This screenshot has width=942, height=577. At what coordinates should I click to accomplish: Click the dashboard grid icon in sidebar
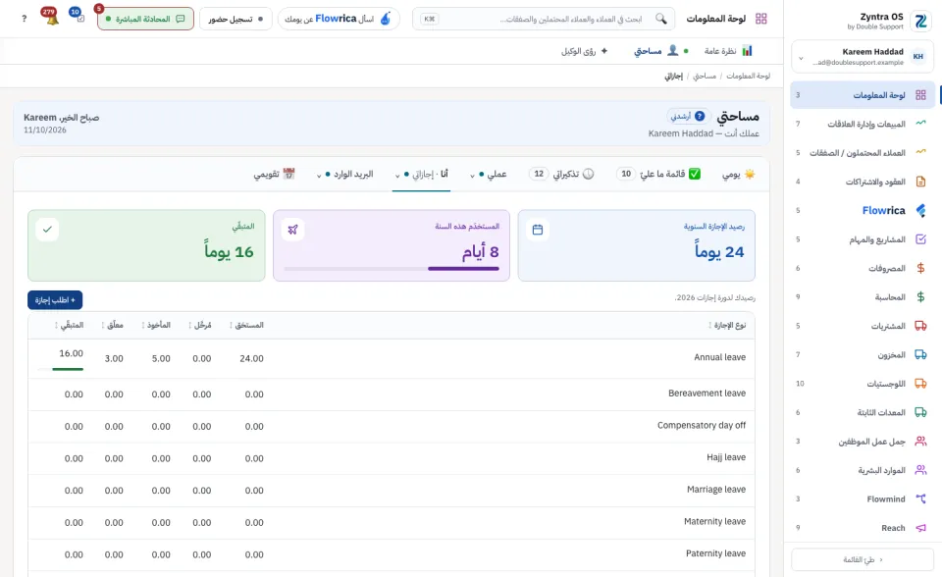(x=920, y=95)
